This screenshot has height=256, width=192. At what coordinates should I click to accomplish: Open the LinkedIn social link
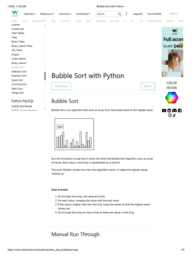(x=169, y=110)
